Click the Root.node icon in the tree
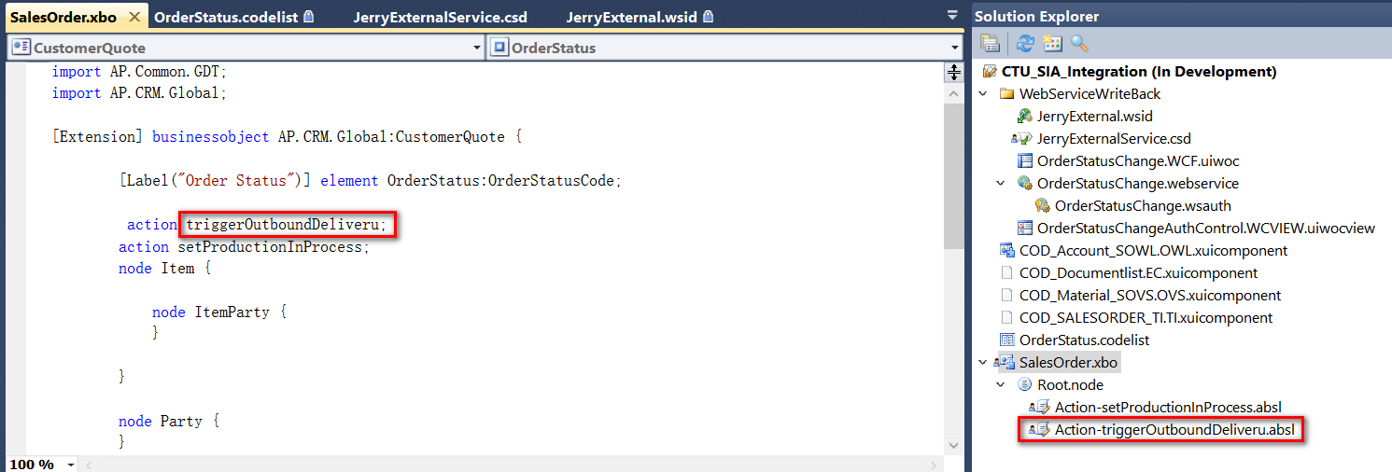 1024,385
